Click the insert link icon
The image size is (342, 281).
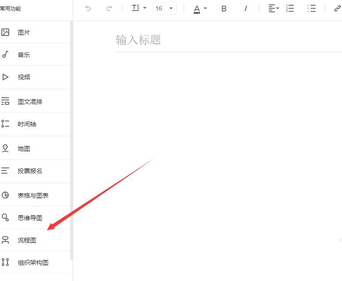[x=338, y=8]
